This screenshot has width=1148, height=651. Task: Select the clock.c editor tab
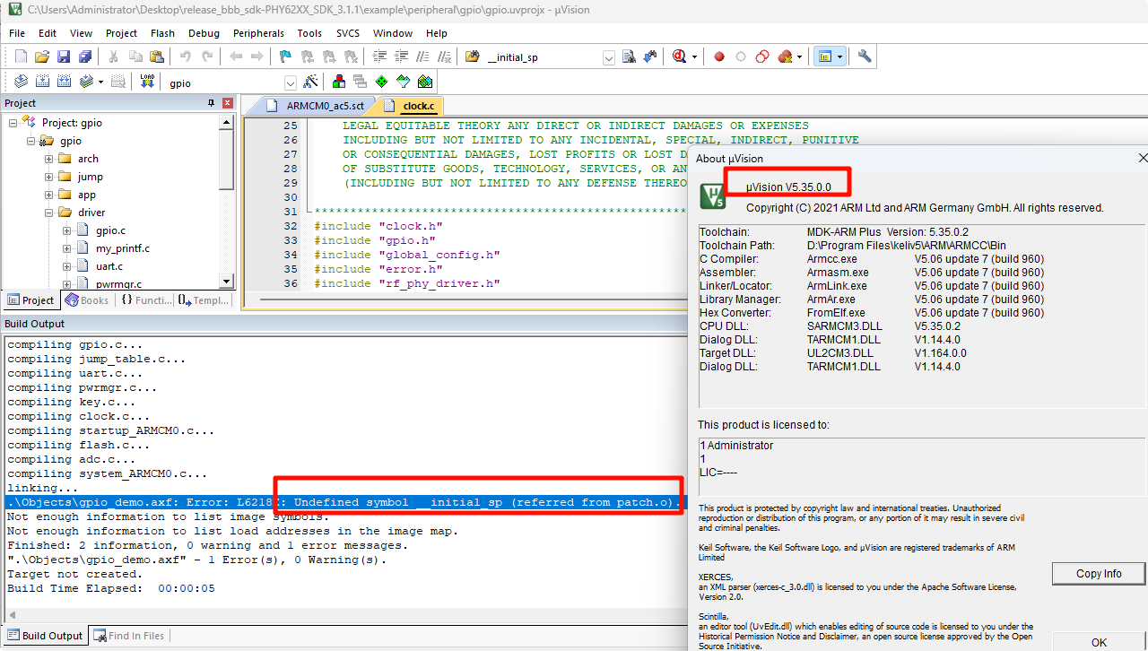point(409,106)
